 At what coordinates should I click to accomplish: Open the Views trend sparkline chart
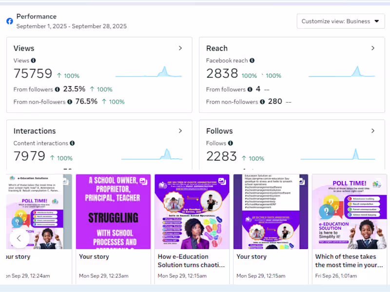(149, 72)
